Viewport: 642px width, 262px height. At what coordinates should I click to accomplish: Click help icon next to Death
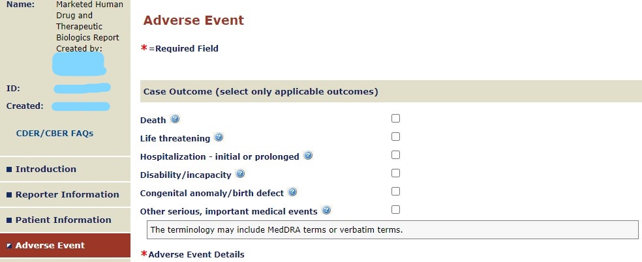pos(175,120)
